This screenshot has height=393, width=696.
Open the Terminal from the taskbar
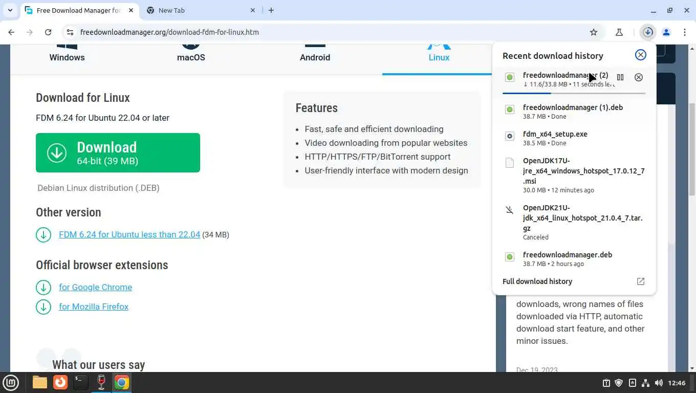(x=81, y=382)
